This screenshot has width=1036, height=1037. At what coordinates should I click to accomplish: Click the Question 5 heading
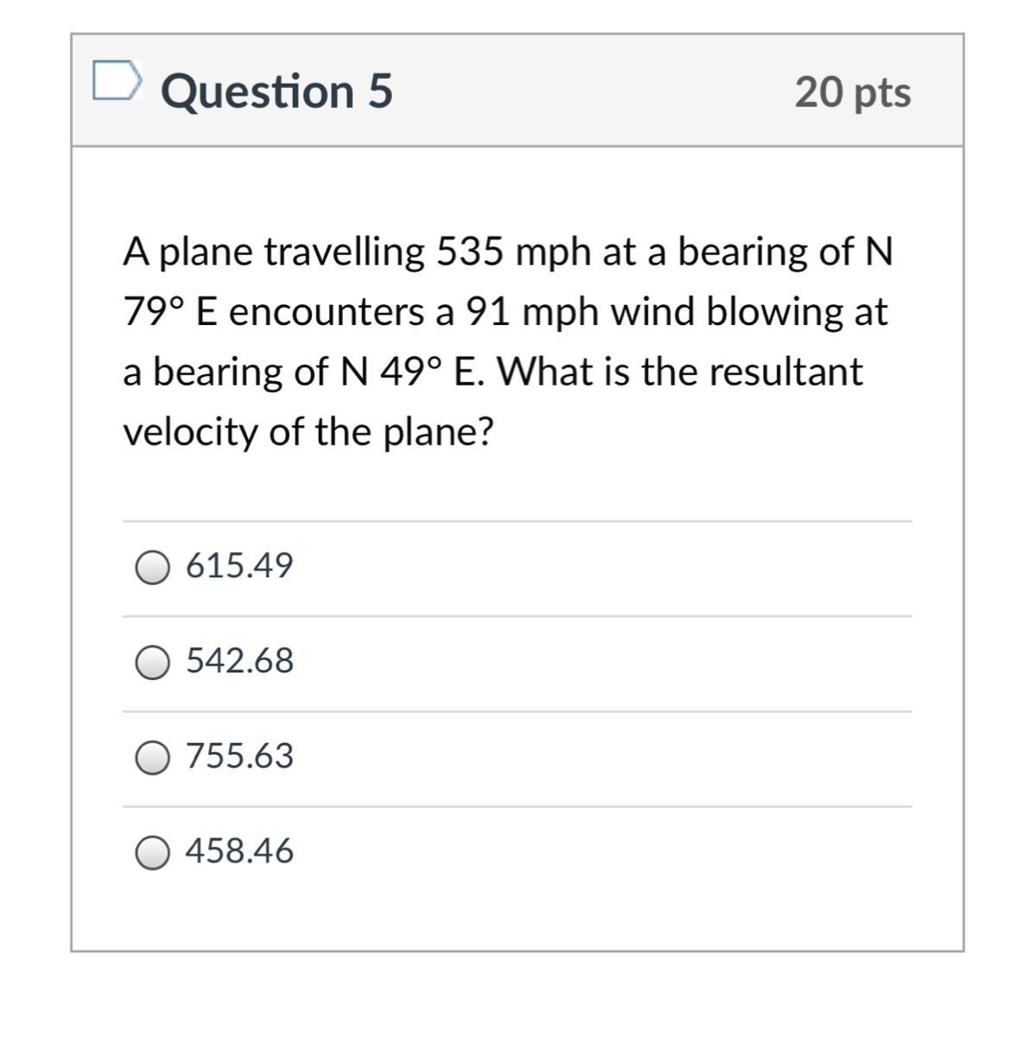click(276, 92)
